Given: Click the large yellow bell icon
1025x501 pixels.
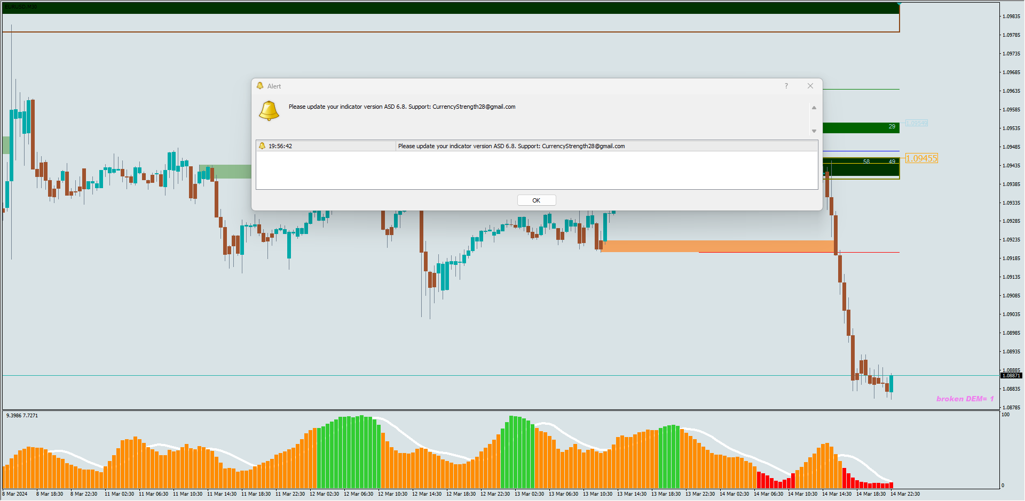Looking at the screenshot, I should pos(269,111).
